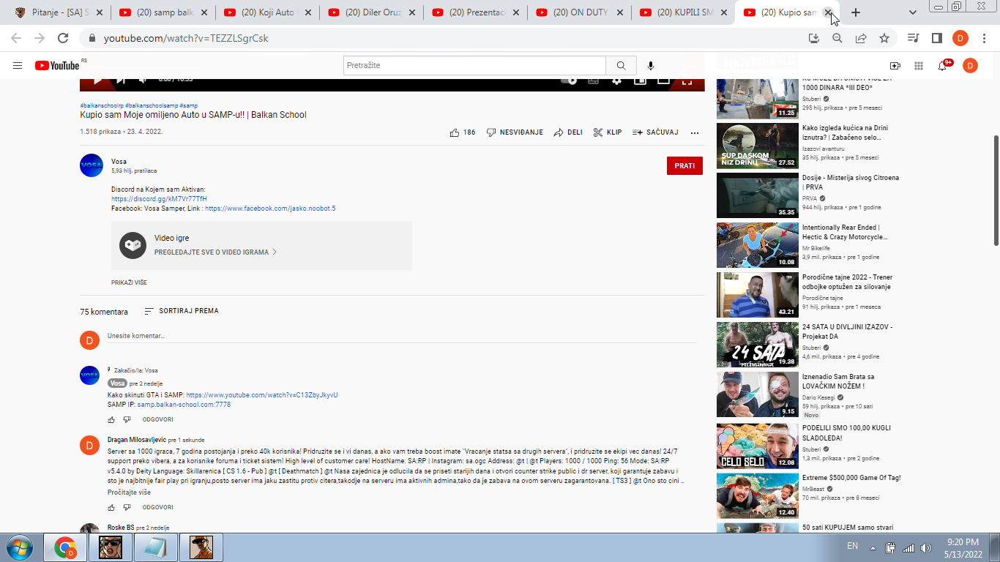
Task: Subscribe with the red PRATI button
Action: [684, 166]
